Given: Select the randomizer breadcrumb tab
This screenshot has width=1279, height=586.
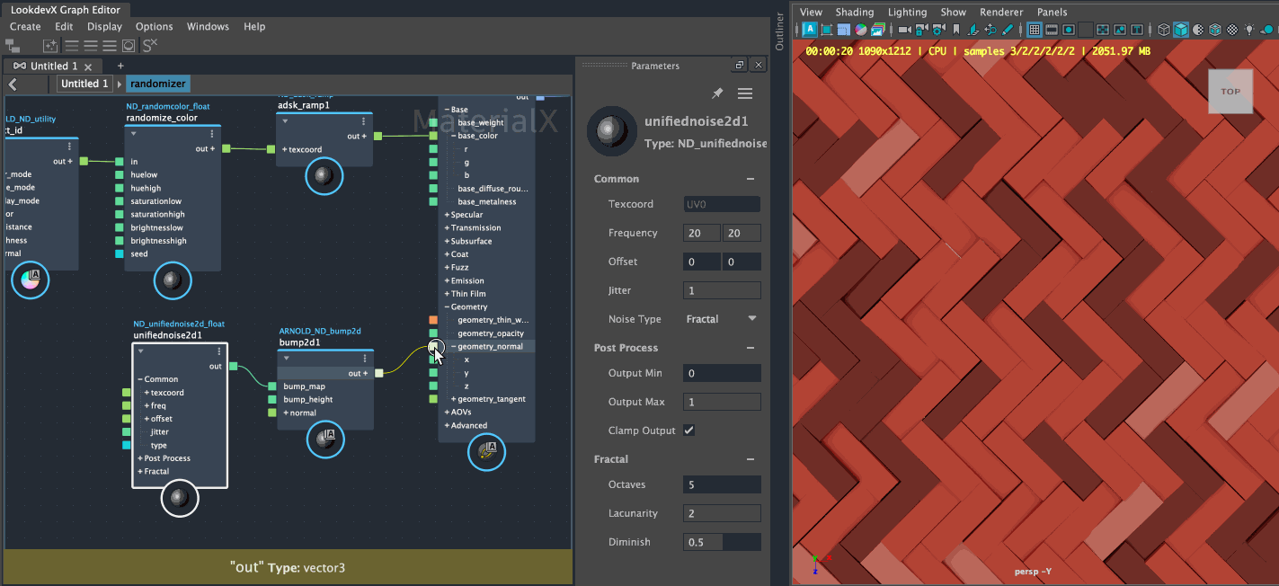Looking at the screenshot, I should [x=157, y=83].
